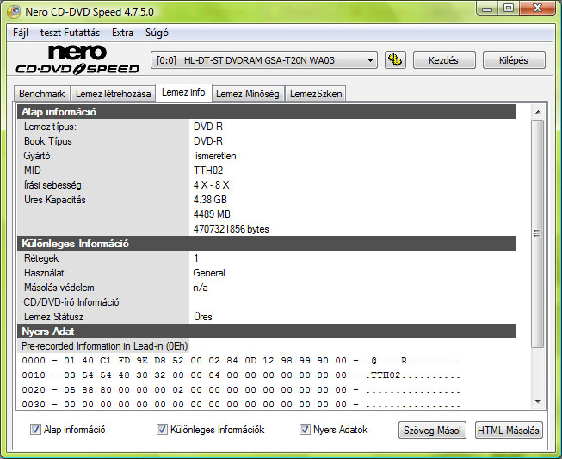Click the Nyers Adat section header
Viewport: 562px width, 459px height.
click(267, 332)
